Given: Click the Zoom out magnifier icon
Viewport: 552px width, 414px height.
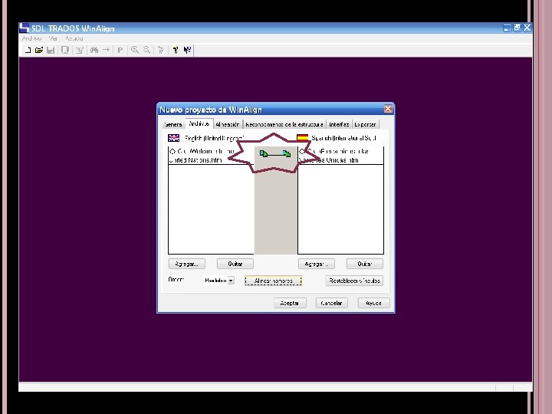Looking at the screenshot, I should [146, 50].
